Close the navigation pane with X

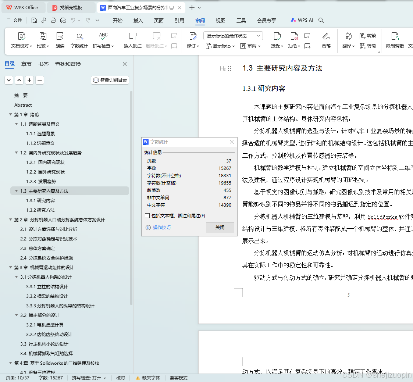(x=125, y=64)
